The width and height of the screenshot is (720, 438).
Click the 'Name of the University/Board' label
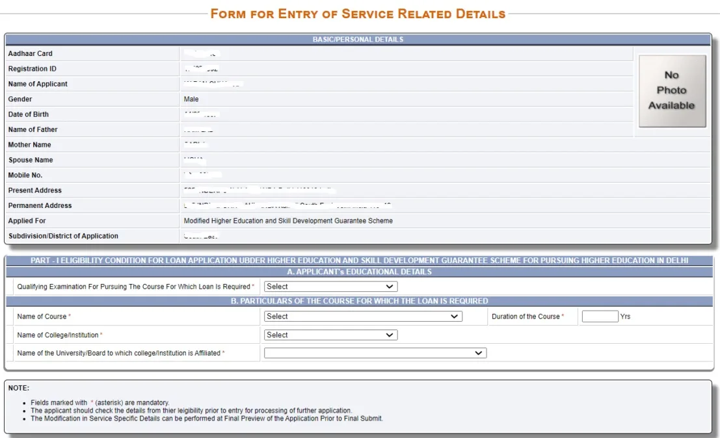click(119, 353)
